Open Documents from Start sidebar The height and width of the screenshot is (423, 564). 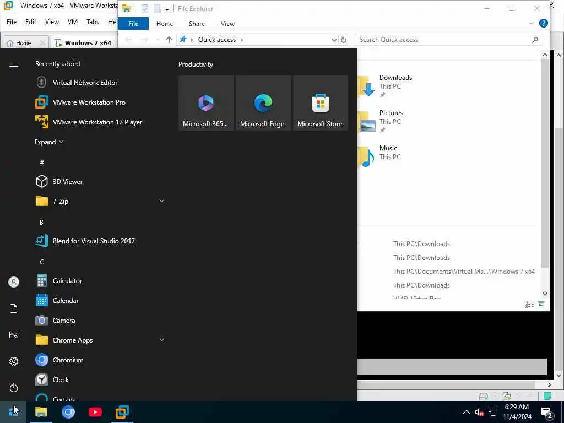point(14,308)
